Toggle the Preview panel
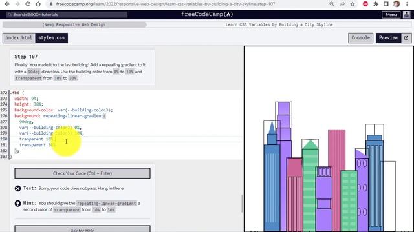The image size is (414, 232). click(x=388, y=38)
